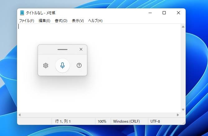Click the horizontal scrollbar left arrow
Image resolution: width=208 pixels, height=136 pixels.
(x=20, y=115)
